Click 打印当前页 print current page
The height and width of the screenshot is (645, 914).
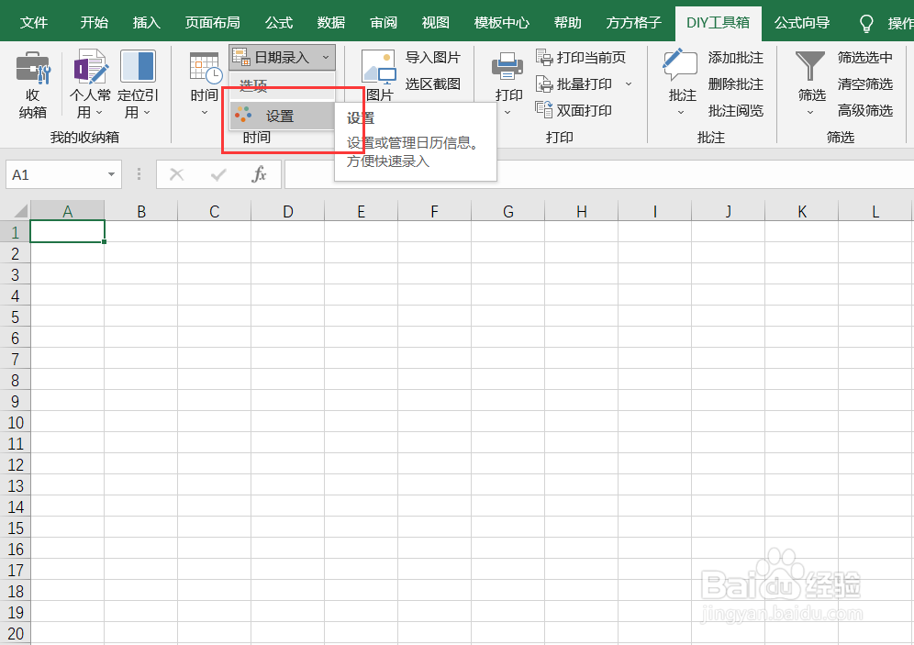pyautogui.click(x=581, y=58)
